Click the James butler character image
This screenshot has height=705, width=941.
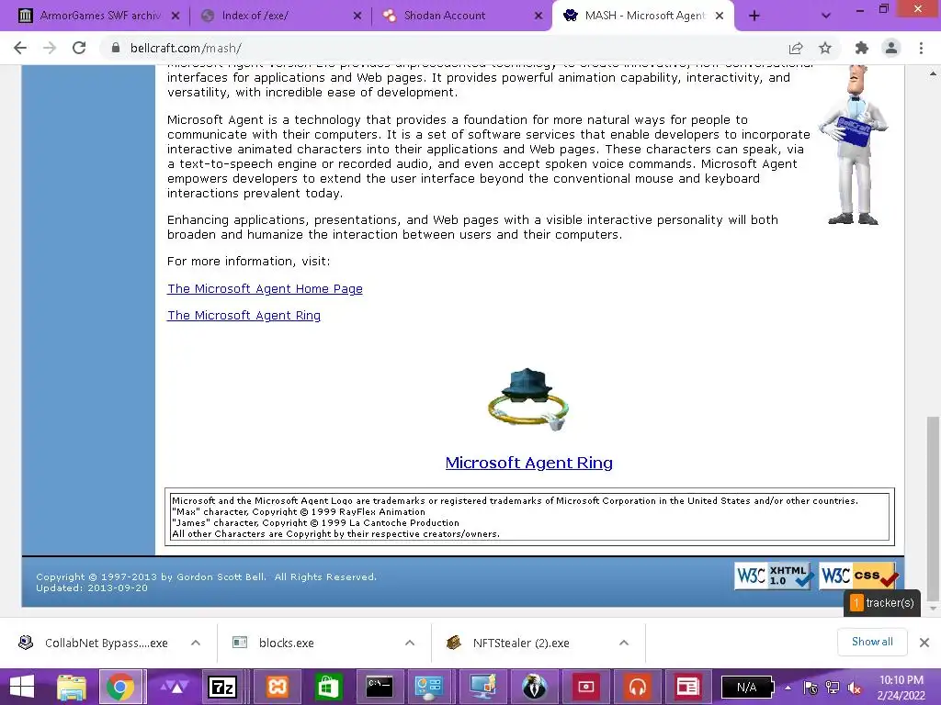point(854,146)
